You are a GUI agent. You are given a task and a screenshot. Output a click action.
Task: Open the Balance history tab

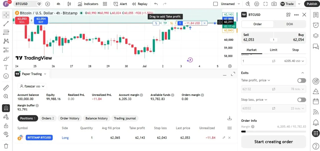(x=96, y=118)
